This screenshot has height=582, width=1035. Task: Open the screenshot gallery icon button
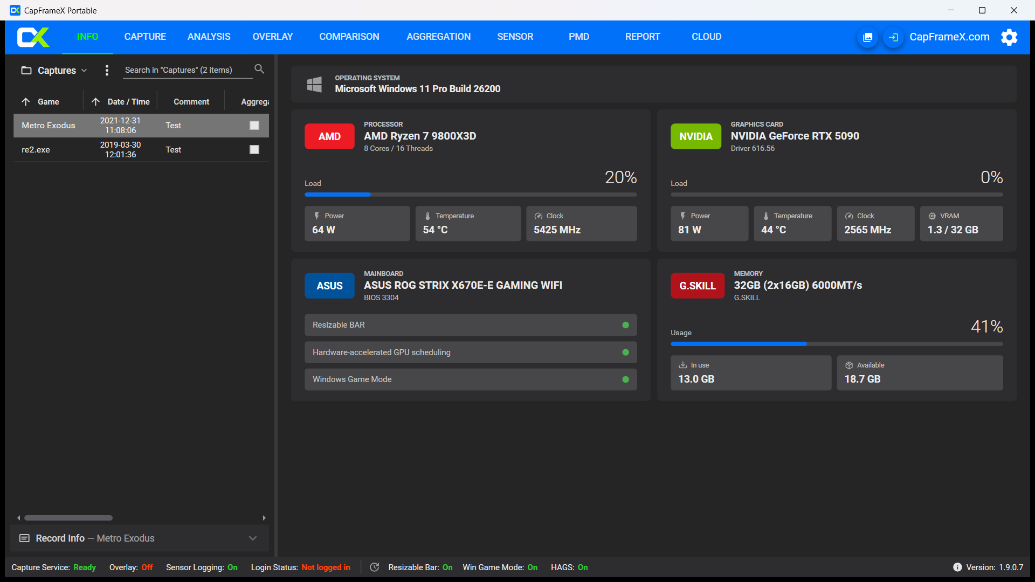[x=867, y=37]
